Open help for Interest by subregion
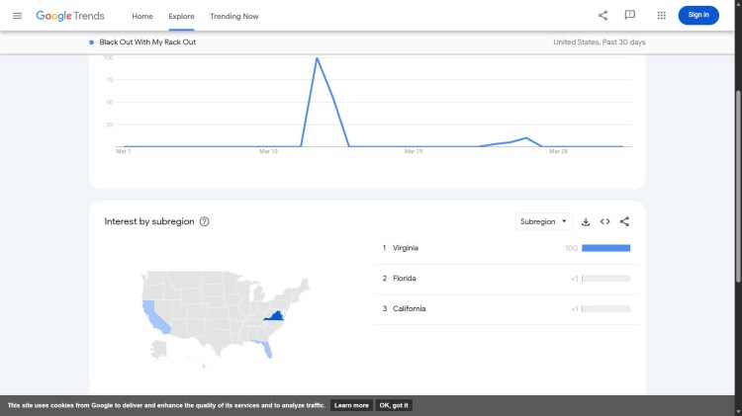This screenshot has width=742, height=416. [204, 221]
